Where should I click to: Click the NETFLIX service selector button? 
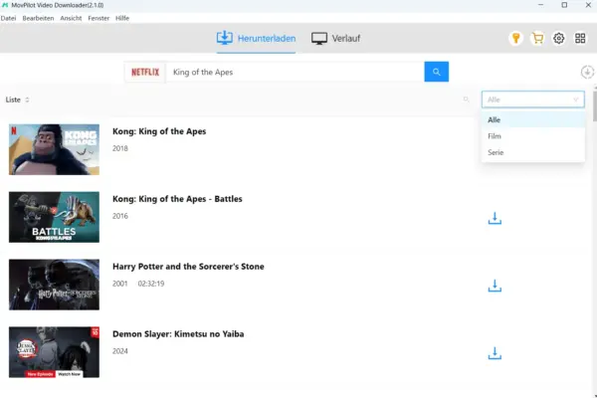[145, 72]
